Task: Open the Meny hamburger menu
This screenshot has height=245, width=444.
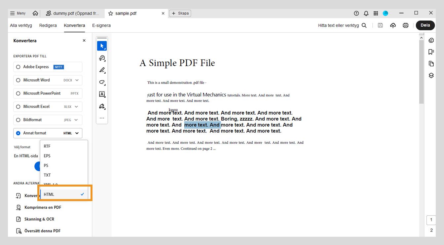Action: click(18, 13)
